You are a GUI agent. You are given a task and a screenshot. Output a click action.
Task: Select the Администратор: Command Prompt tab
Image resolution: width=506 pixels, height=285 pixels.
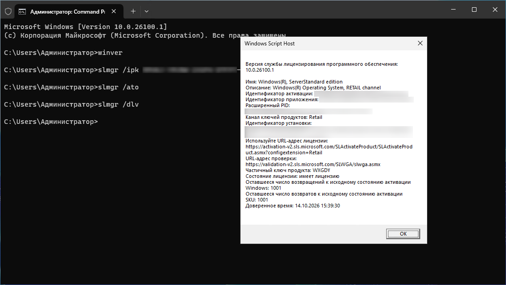[69, 12]
